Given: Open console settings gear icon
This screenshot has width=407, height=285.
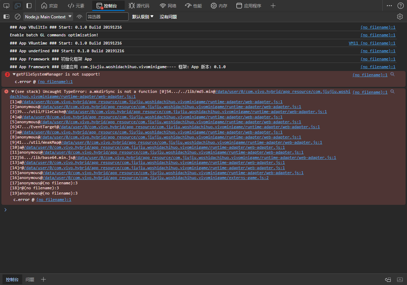Looking at the screenshot, I should click(400, 17).
